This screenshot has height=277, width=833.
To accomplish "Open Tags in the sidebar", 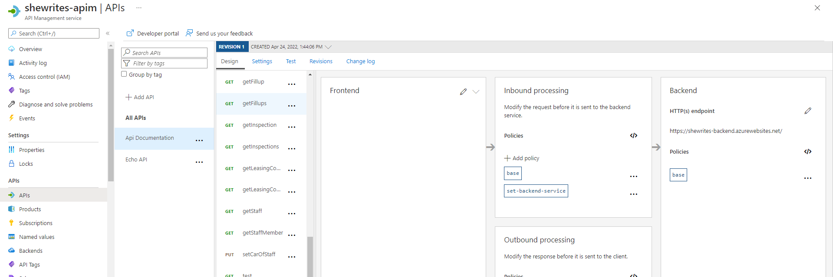I will [24, 90].
